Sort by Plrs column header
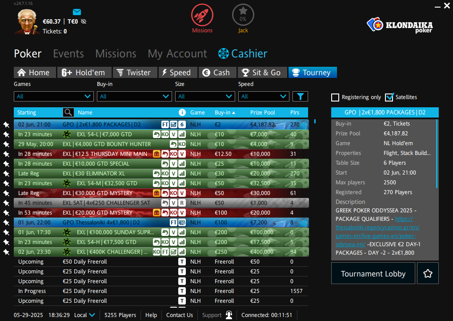Image resolution: width=453 pixels, height=321 pixels. coord(295,112)
